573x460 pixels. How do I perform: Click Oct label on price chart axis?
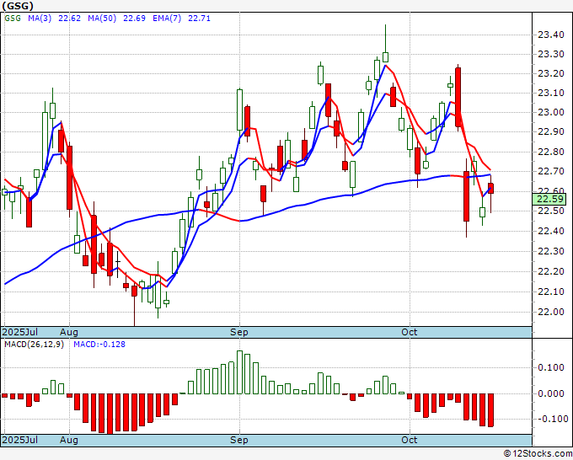click(x=410, y=332)
